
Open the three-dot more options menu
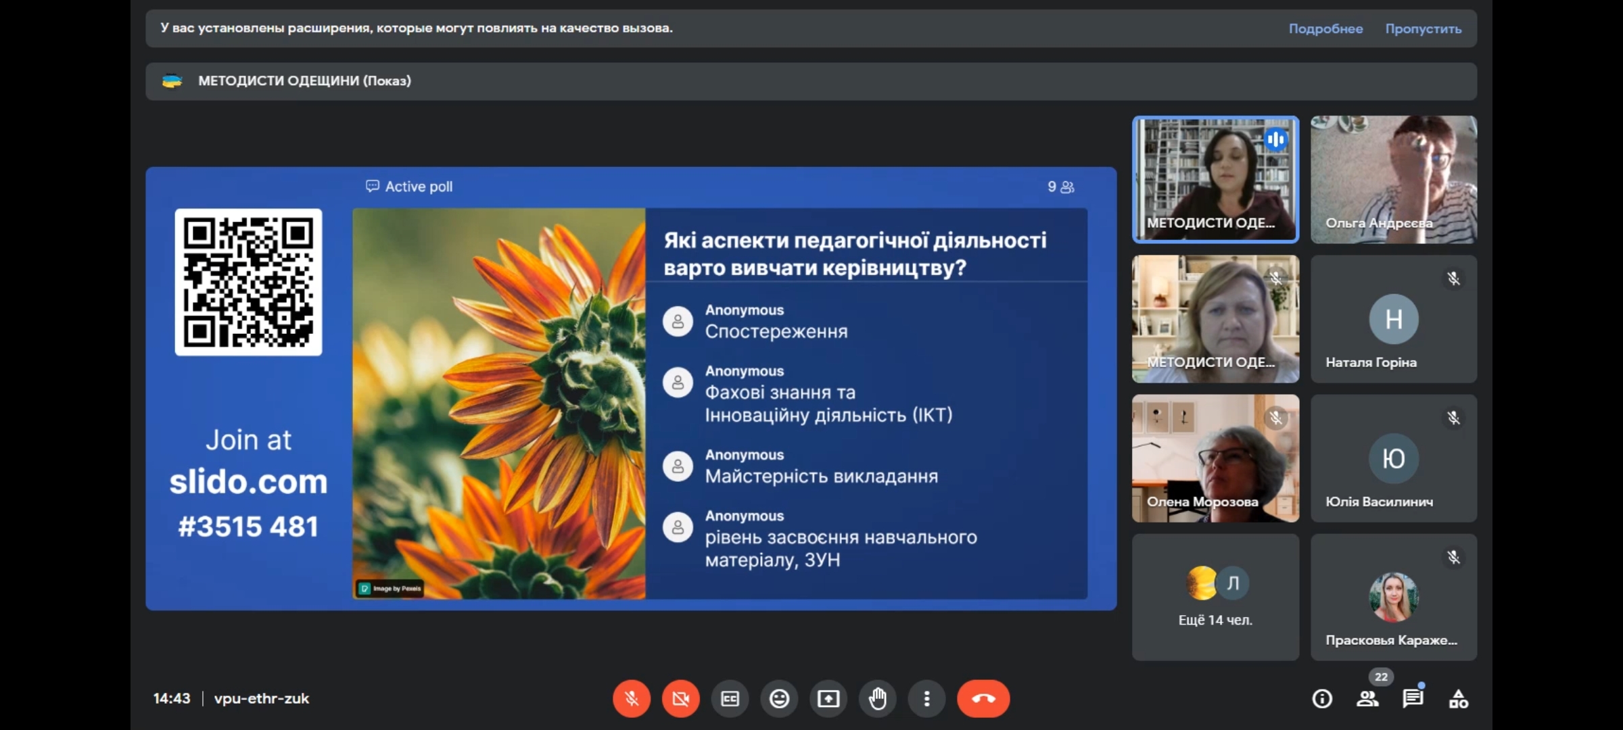pos(926,698)
